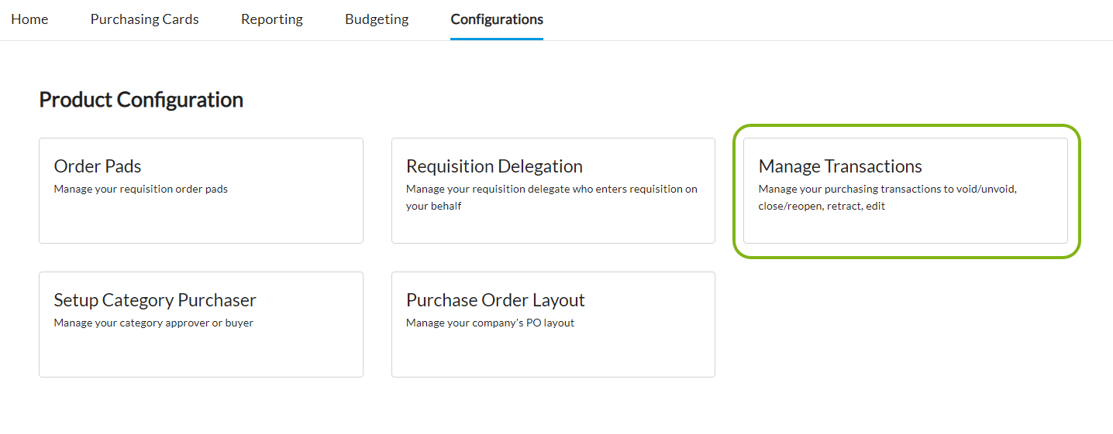Viewport: 1113px width, 434px height.
Task: Click the Purchase Order Layout heading text
Action: [495, 300]
